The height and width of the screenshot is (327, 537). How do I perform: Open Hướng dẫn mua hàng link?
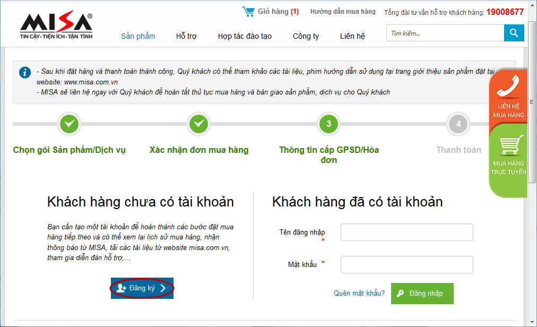[343, 12]
